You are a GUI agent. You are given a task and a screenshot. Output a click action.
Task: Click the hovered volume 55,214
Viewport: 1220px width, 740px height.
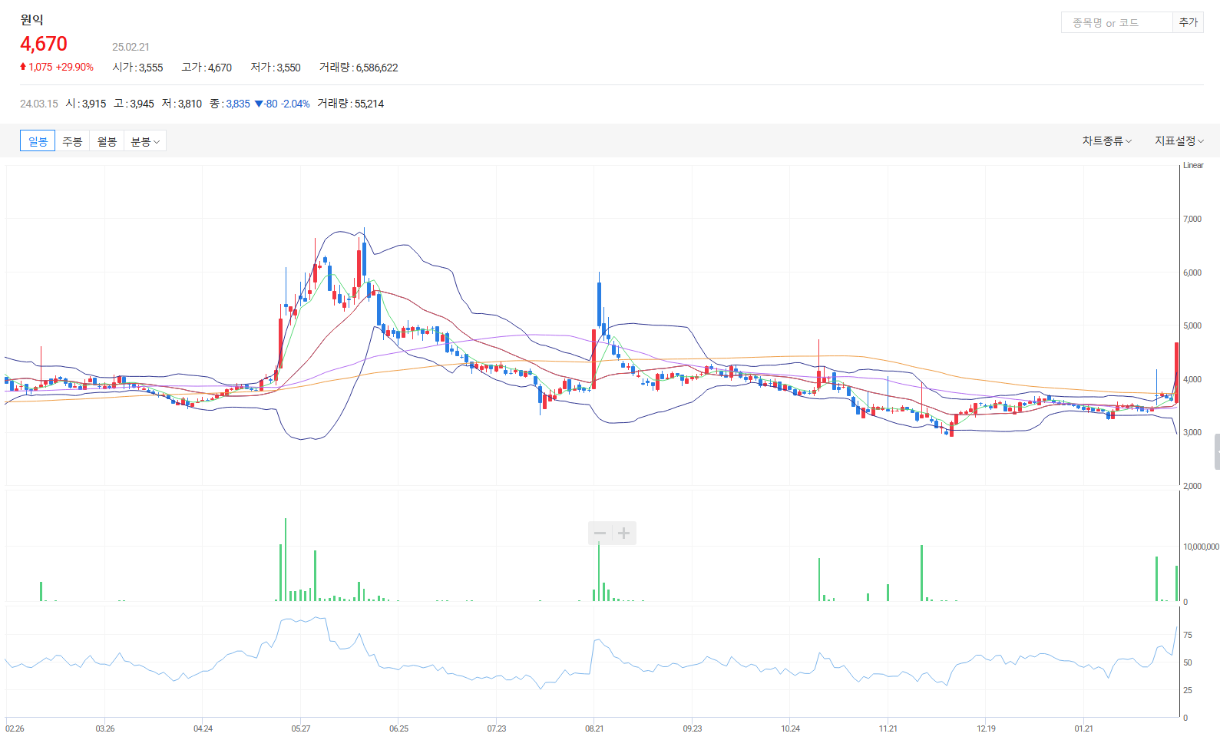369,104
